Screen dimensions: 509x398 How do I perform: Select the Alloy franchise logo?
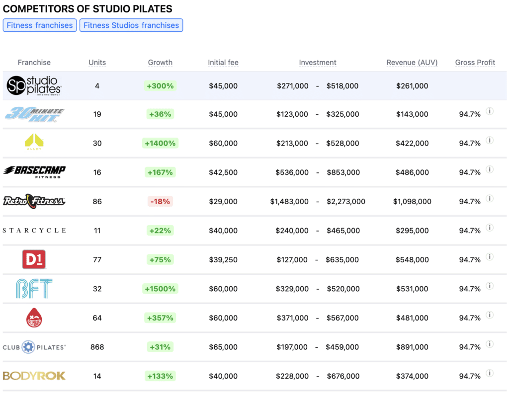(x=34, y=142)
